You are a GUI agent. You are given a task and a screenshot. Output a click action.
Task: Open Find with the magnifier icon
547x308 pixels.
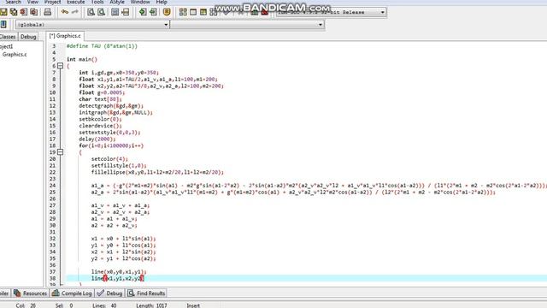click(91, 12)
